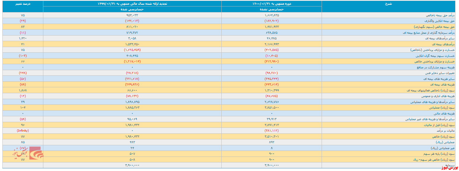Click percent change '(۱۱)'

coord(23,32)
